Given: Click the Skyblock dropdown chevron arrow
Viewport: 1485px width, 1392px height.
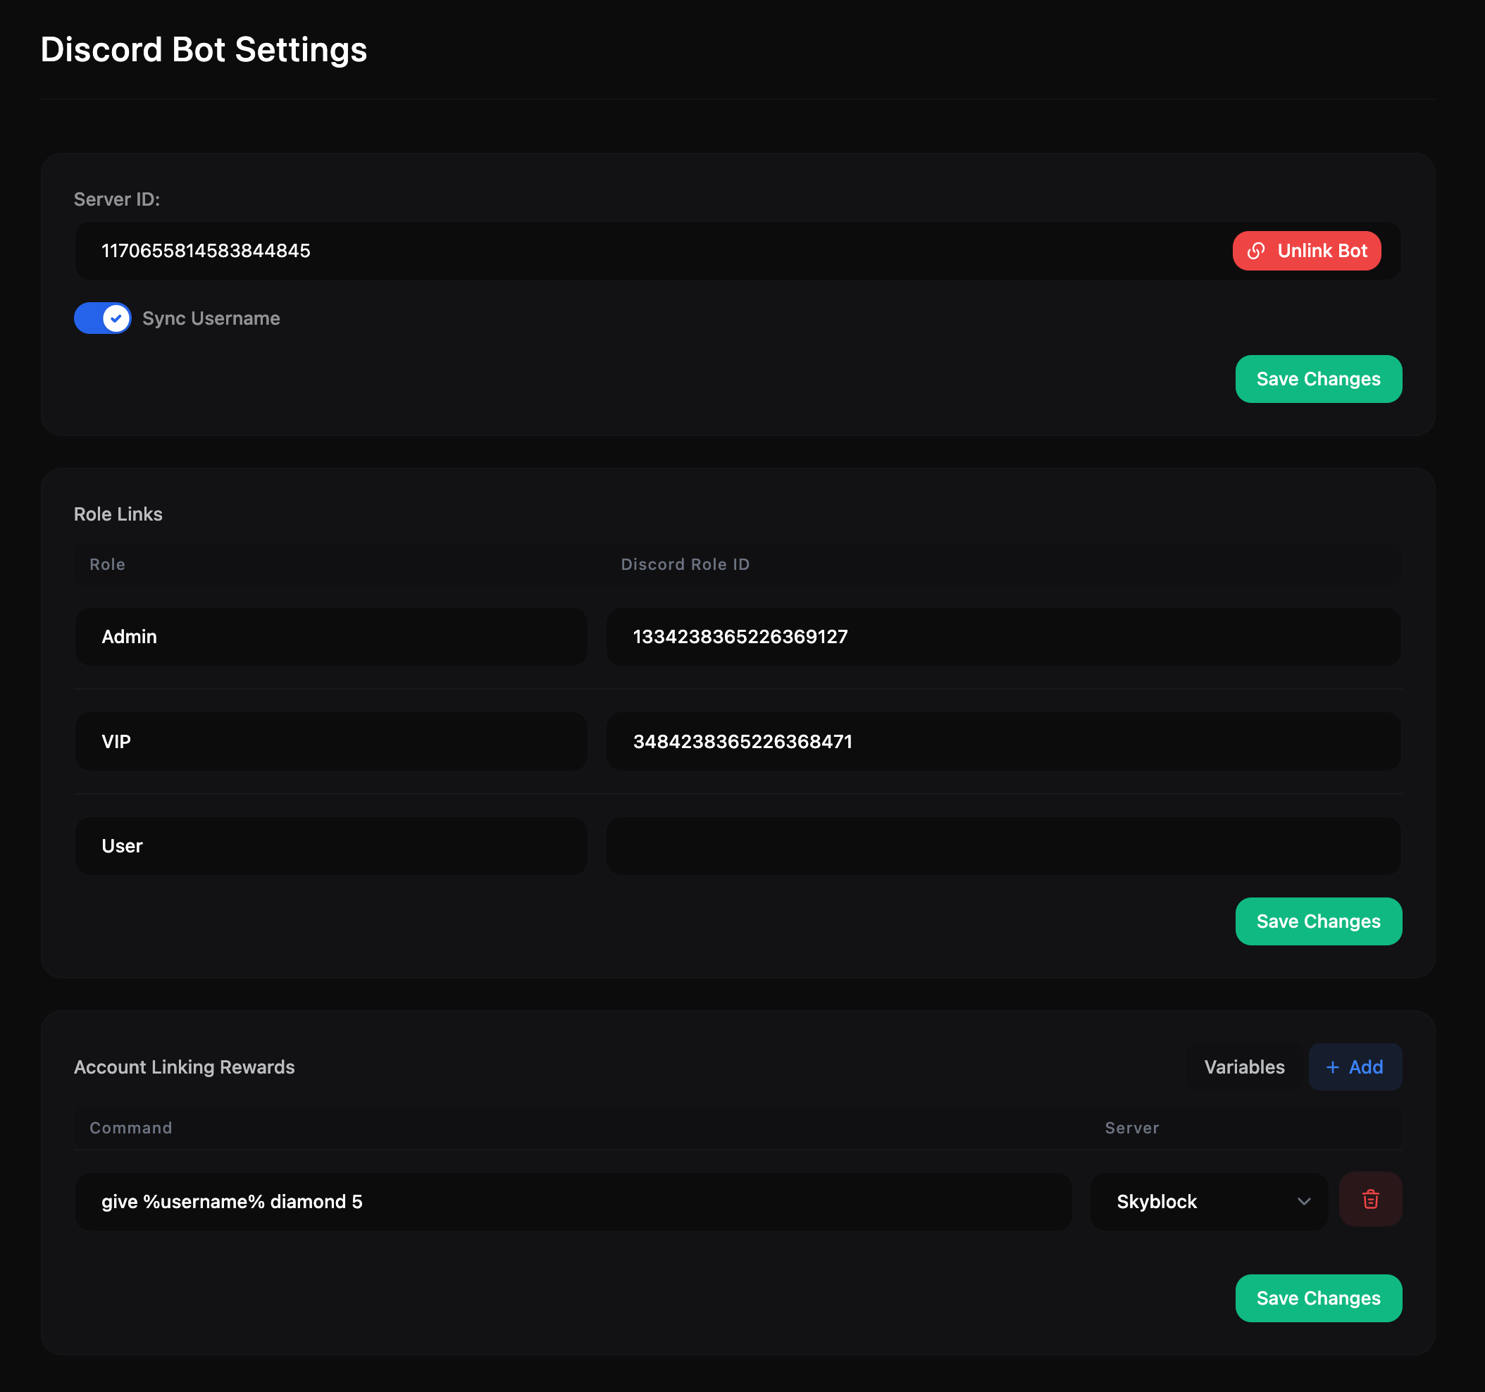Looking at the screenshot, I should click(1303, 1202).
